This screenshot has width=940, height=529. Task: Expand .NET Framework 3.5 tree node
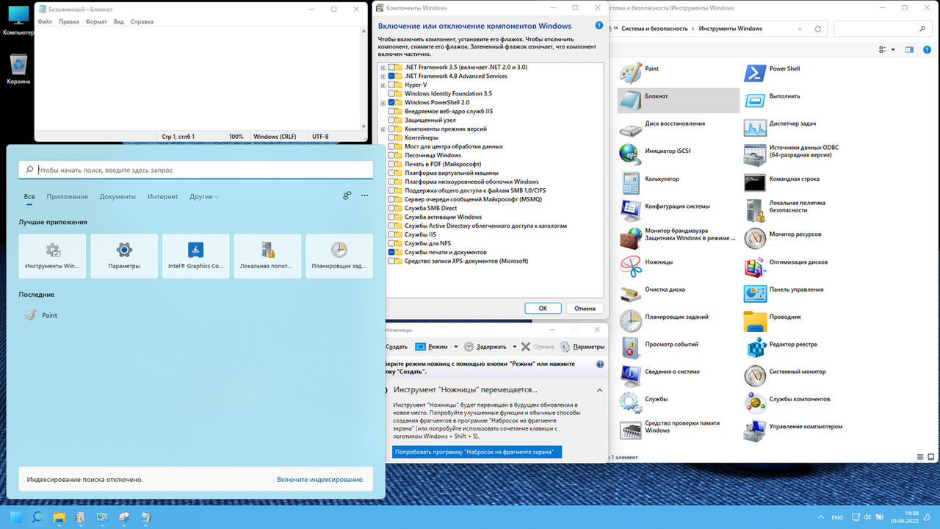point(383,68)
